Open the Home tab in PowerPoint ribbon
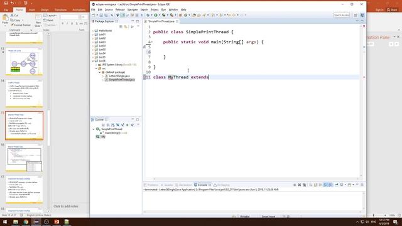402x226 pixels. [19, 10]
